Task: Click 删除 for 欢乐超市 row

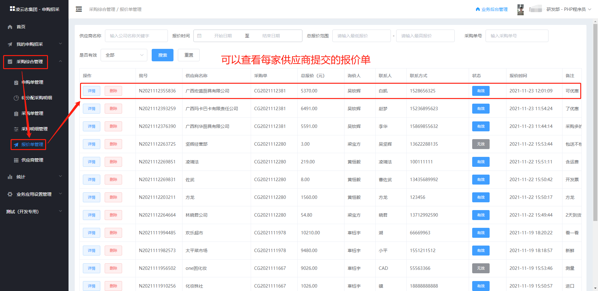Action: tap(113, 233)
